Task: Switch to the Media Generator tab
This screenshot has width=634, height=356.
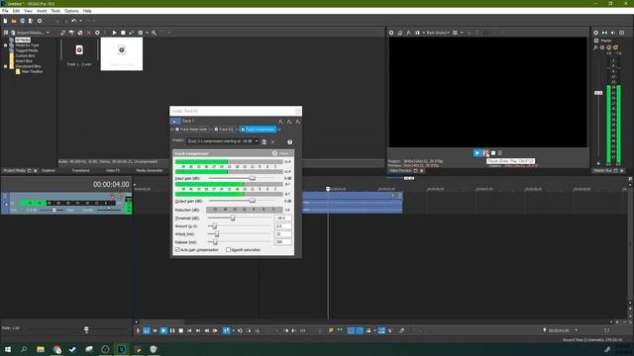Action: 150,171
